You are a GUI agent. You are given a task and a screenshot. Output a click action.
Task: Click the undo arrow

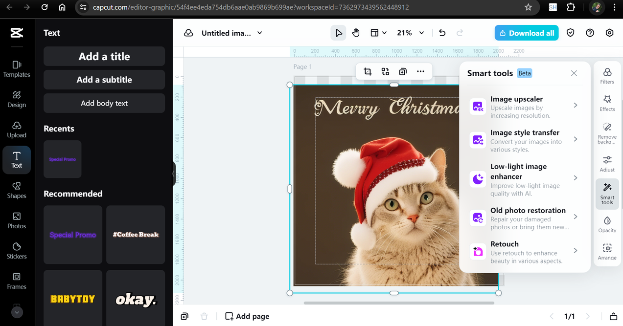(x=442, y=33)
